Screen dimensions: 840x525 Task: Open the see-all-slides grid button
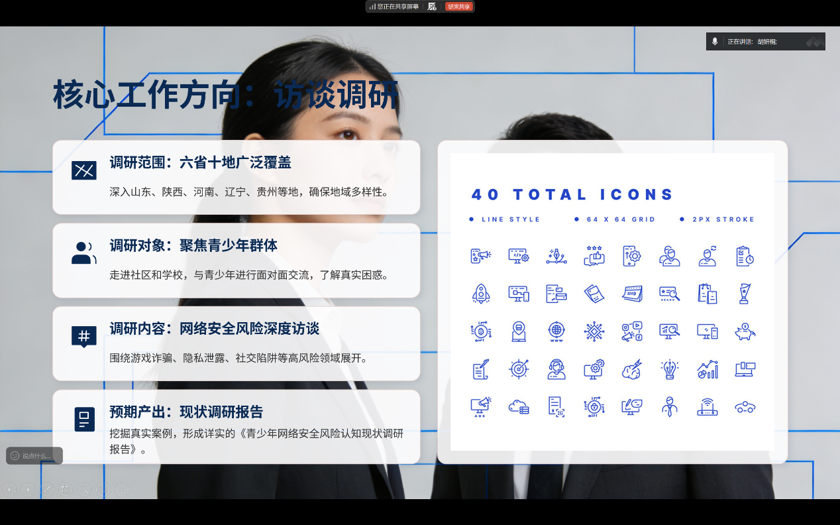pos(65,490)
